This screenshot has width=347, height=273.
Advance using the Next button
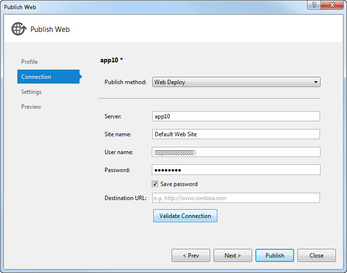[x=233, y=256]
